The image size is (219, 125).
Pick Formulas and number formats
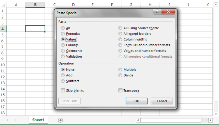point(120,45)
